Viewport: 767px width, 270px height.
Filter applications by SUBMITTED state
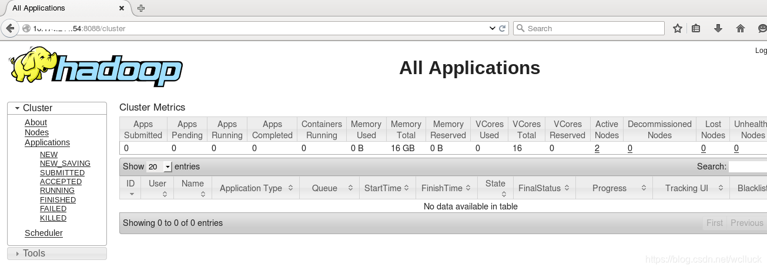(62, 173)
